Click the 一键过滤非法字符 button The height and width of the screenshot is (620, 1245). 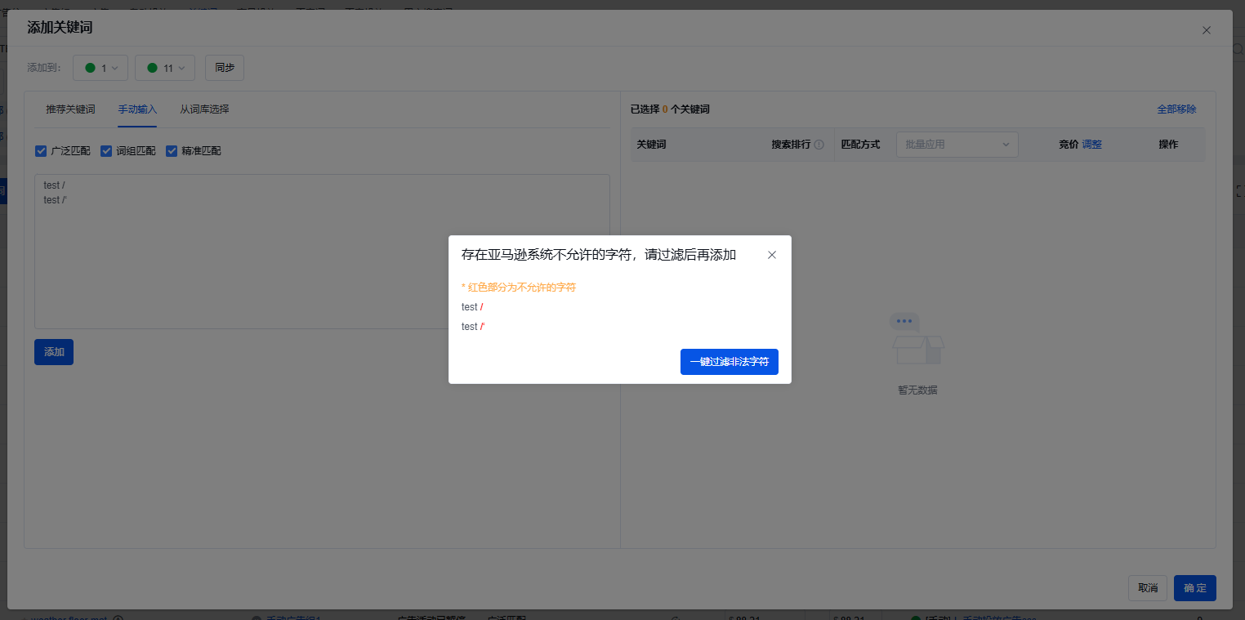point(729,362)
